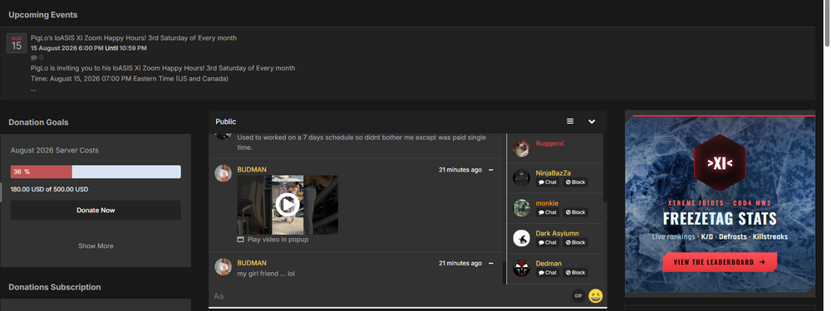The width and height of the screenshot is (831, 311).
Task: Open BUDMAN name on 'my girl friend' message
Action: (x=252, y=263)
